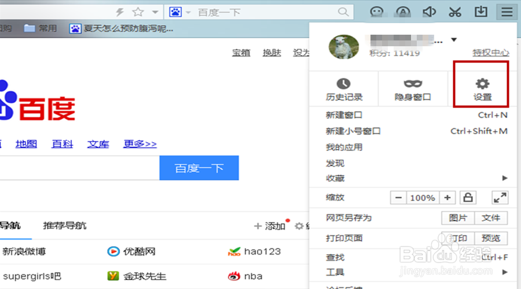Toggle the zoom lock icon

(x=468, y=198)
